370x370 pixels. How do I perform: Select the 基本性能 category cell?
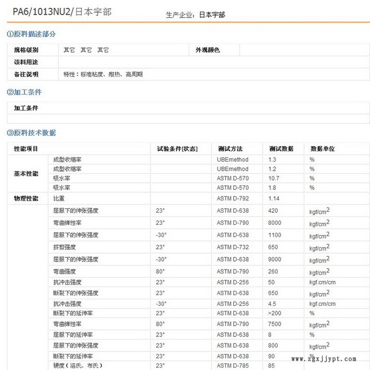[26, 173]
